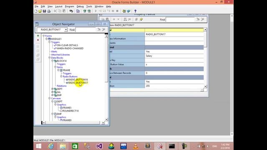The image size is (267, 150).
Task: Click the RADIO_BUTTON17 name property value
Action: click(x=174, y=34)
